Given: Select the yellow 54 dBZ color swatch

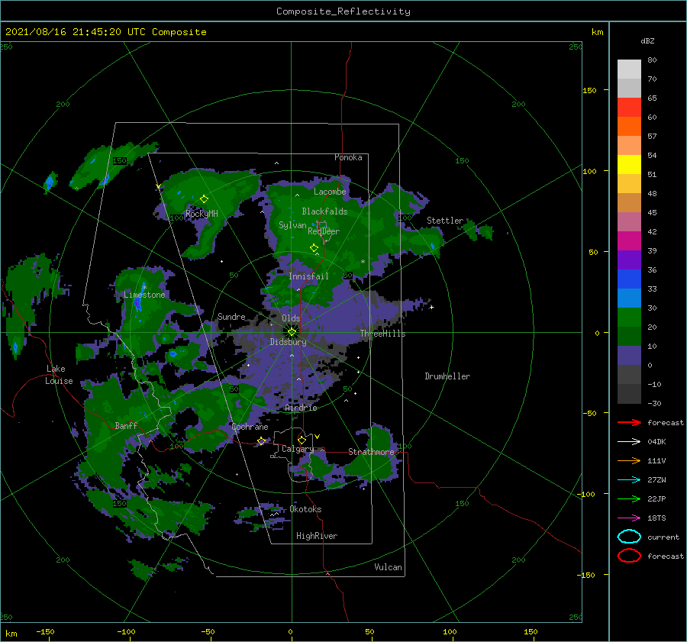Looking at the screenshot, I should [x=629, y=164].
